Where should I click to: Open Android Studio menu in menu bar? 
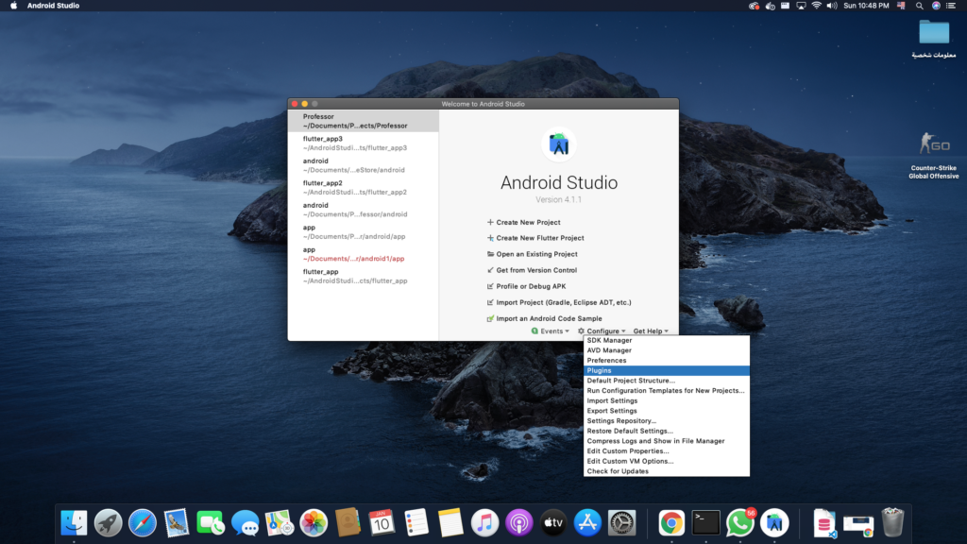53,6
